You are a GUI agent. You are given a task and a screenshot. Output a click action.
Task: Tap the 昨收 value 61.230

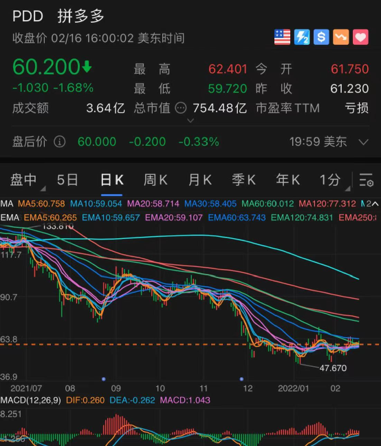tap(350, 89)
